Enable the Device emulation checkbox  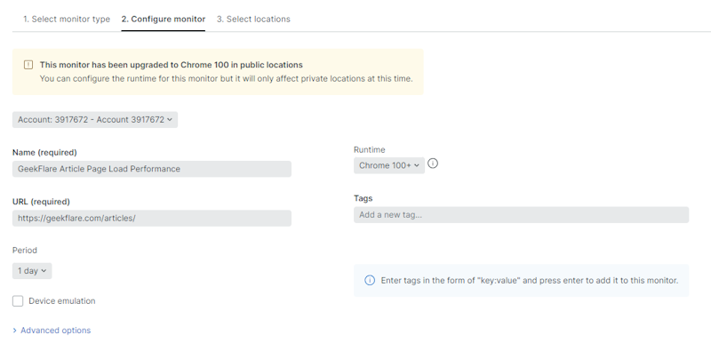pos(18,301)
